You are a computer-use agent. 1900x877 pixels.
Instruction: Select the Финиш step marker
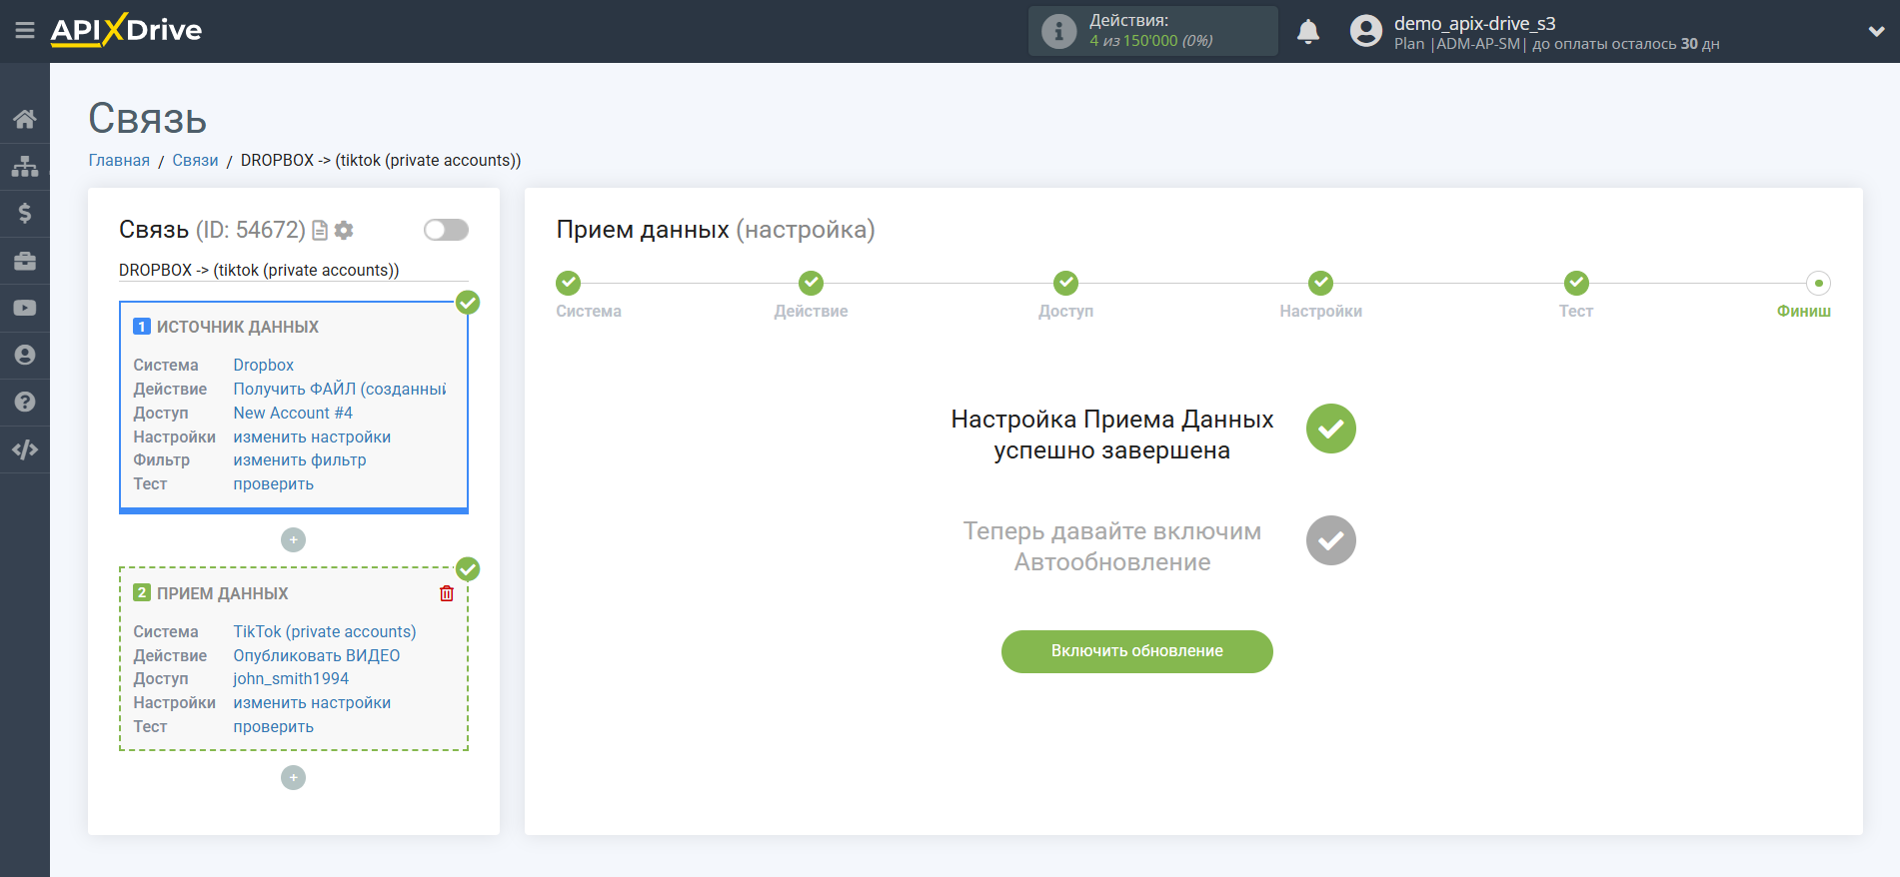coord(1818,284)
